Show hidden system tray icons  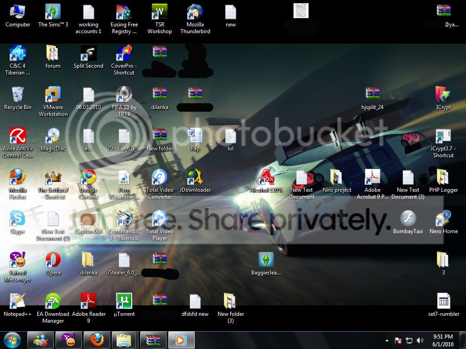click(387, 340)
